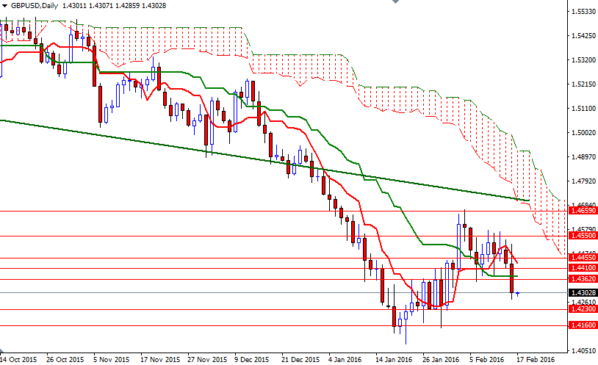The width and height of the screenshot is (598, 365).
Task: Select the red 1.41600 level label
Action: 583,325
